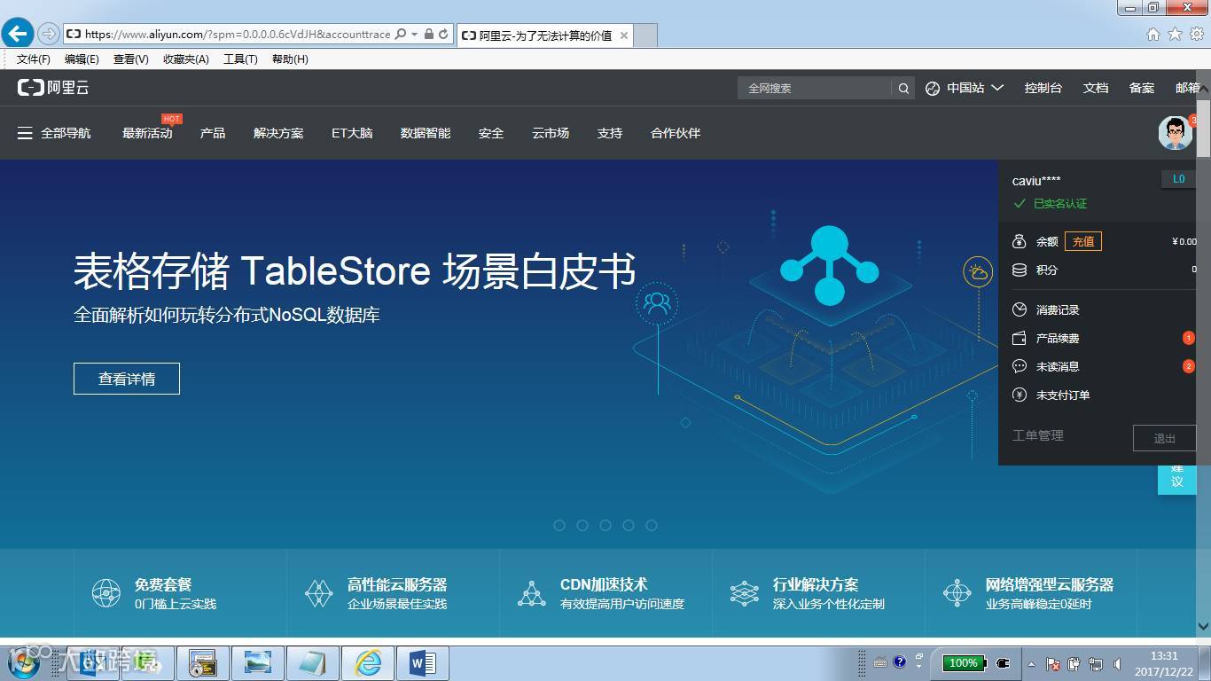Open the 编辑(E) menu
The height and width of the screenshot is (681, 1211).
pos(82,59)
